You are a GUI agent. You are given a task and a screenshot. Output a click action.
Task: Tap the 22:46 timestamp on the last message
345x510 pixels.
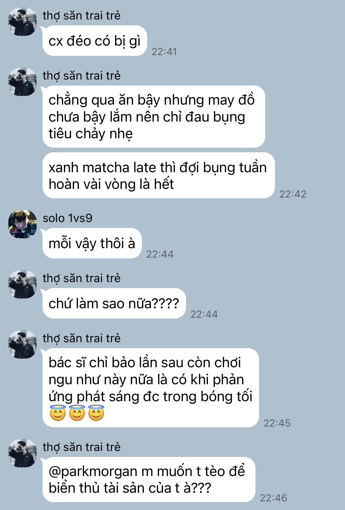coord(273,498)
